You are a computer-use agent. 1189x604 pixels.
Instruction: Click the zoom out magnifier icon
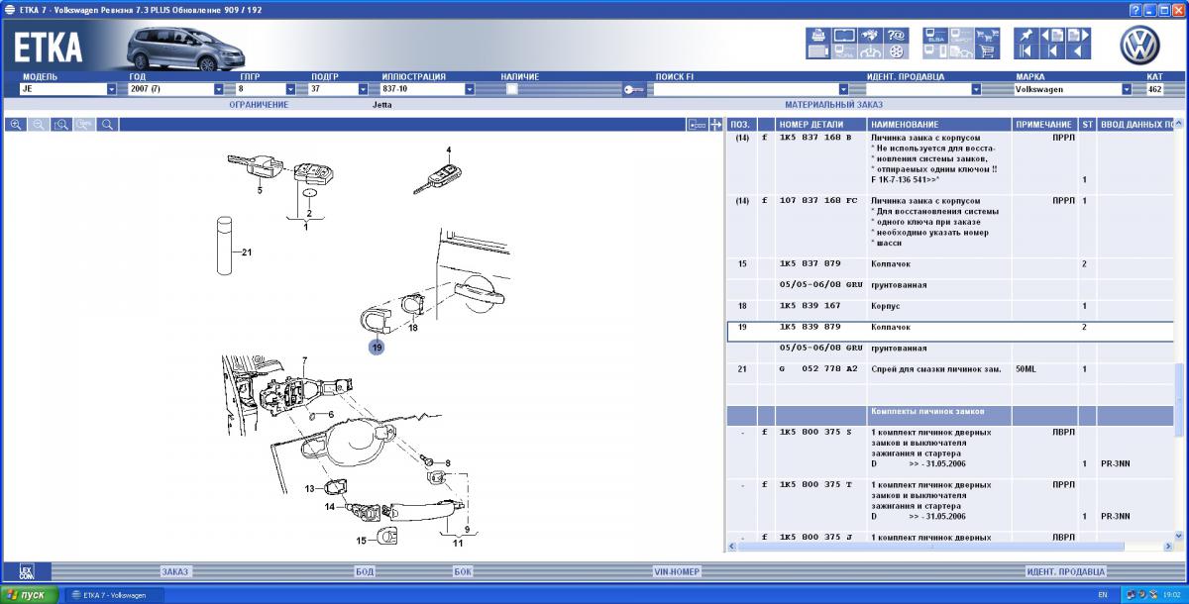tap(39, 125)
